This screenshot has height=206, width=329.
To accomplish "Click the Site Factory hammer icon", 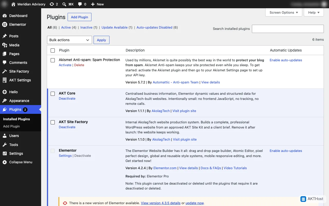I will (x=5, y=71).
